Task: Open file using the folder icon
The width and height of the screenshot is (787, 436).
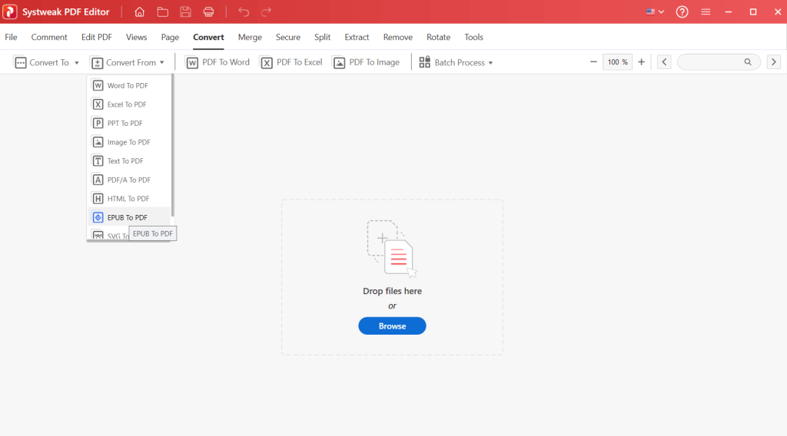Action: click(163, 12)
